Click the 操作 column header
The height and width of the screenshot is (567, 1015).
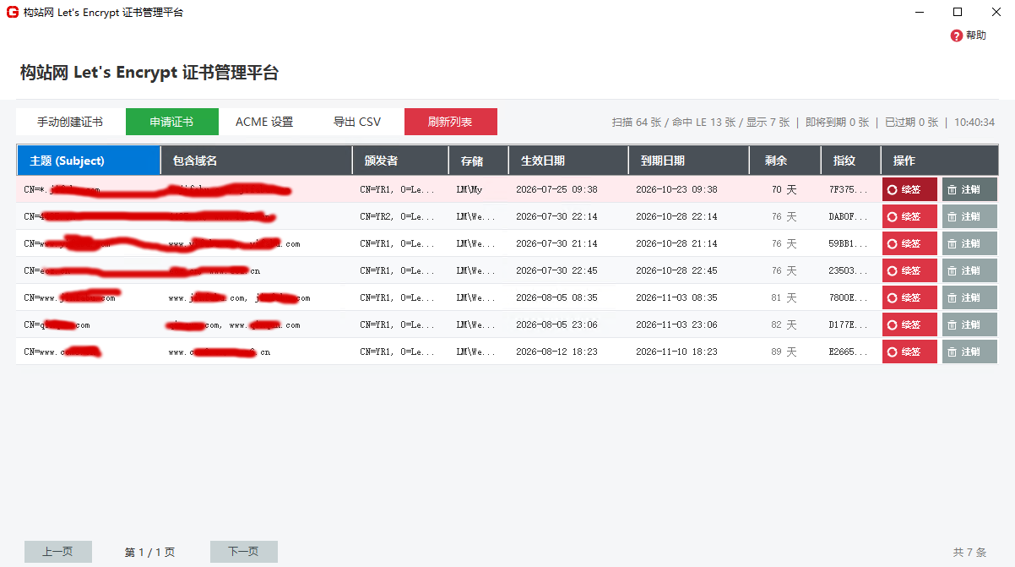tap(940, 161)
